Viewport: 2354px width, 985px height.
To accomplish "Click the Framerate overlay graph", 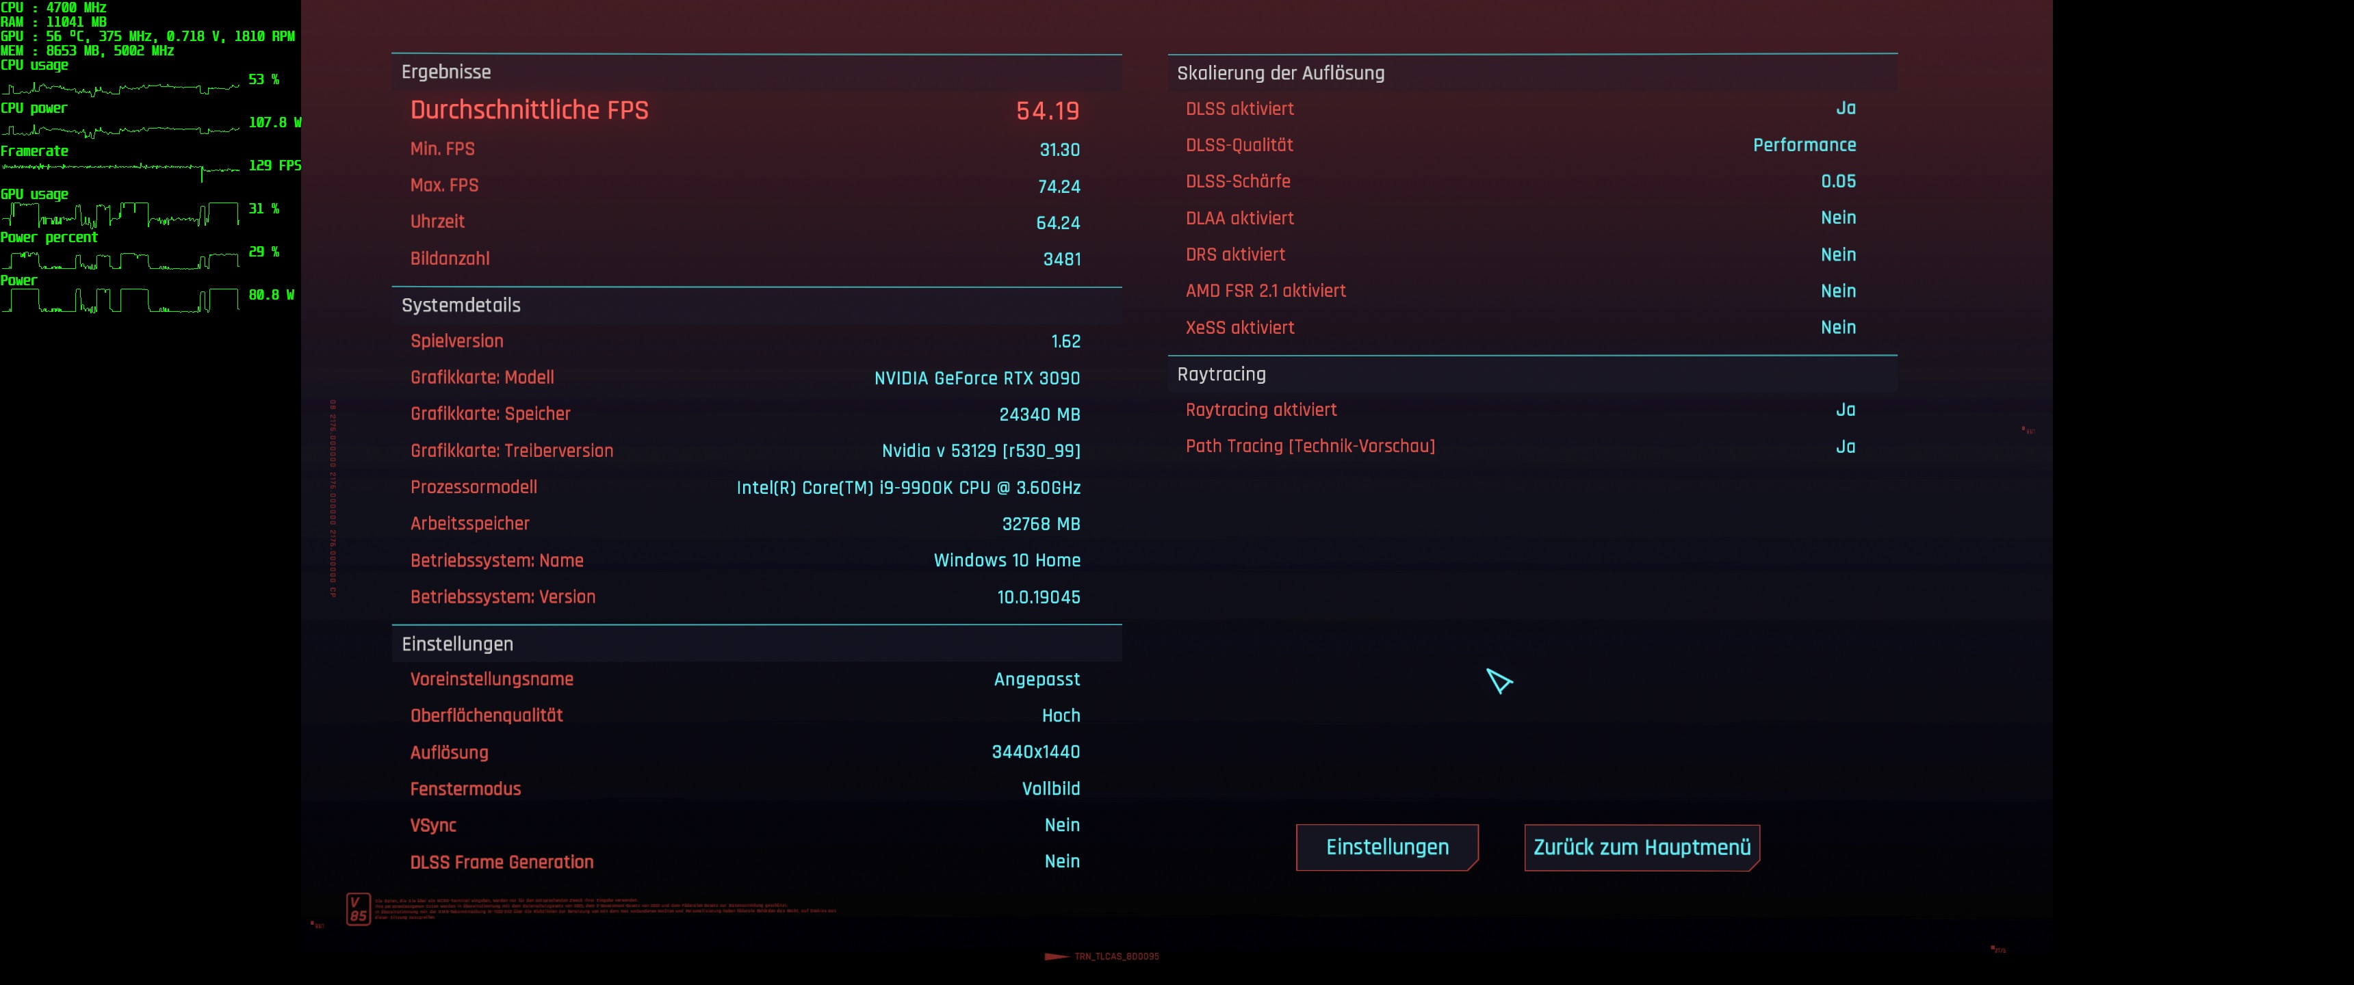I will [120, 168].
